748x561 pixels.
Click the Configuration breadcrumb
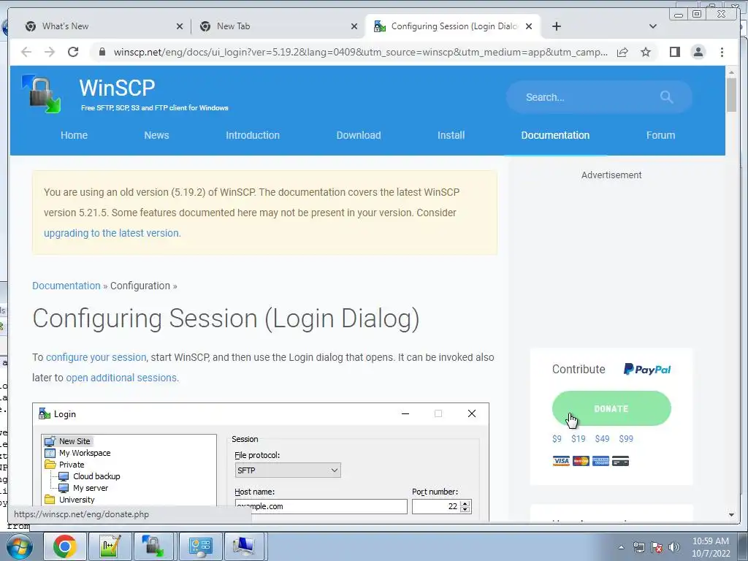tap(140, 286)
